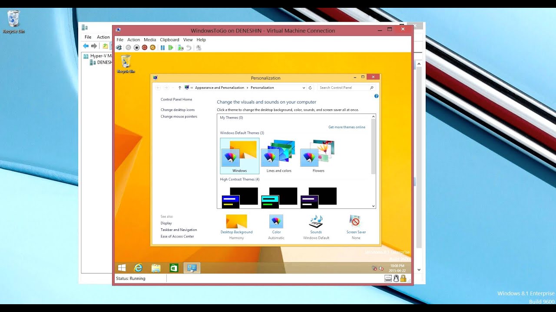Click the scroll-up arrow of the themes list
The width and height of the screenshot is (556, 312).
(373, 117)
